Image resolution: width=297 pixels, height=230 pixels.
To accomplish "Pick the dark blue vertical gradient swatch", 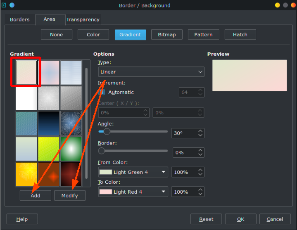I will tap(49, 123).
